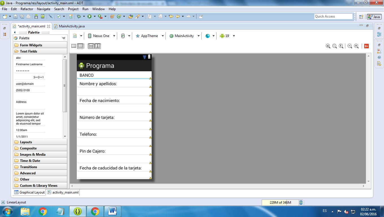This screenshot has height=217, width=384.
Task: Expand the Images & Media palette category
Action: point(40,155)
